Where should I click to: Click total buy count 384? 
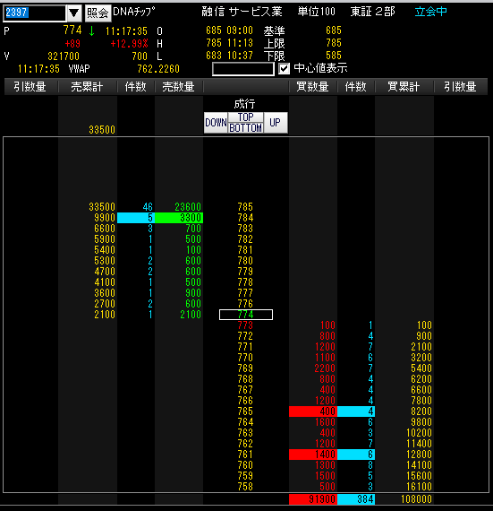point(356,499)
